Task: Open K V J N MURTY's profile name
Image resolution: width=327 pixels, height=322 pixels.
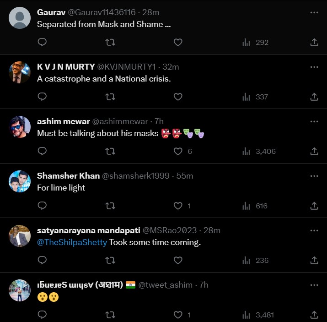Action: [x=65, y=67]
